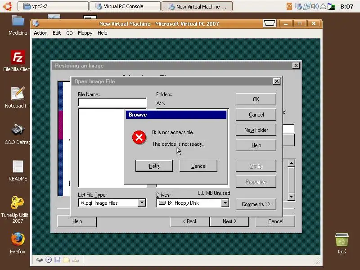The image size is (360, 270).
Task: Click Help in Open Image File dialog
Action: point(256,145)
